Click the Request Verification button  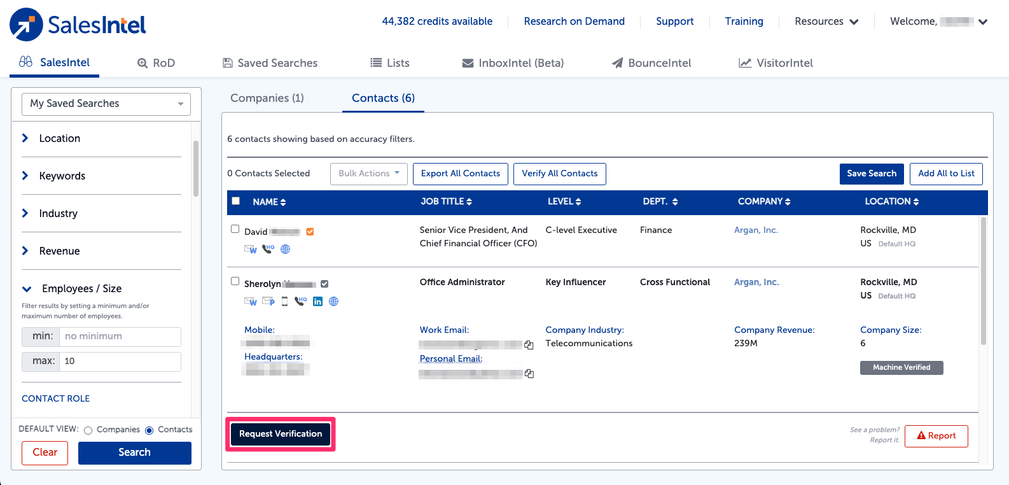pyautogui.click(x=281, y=434)
